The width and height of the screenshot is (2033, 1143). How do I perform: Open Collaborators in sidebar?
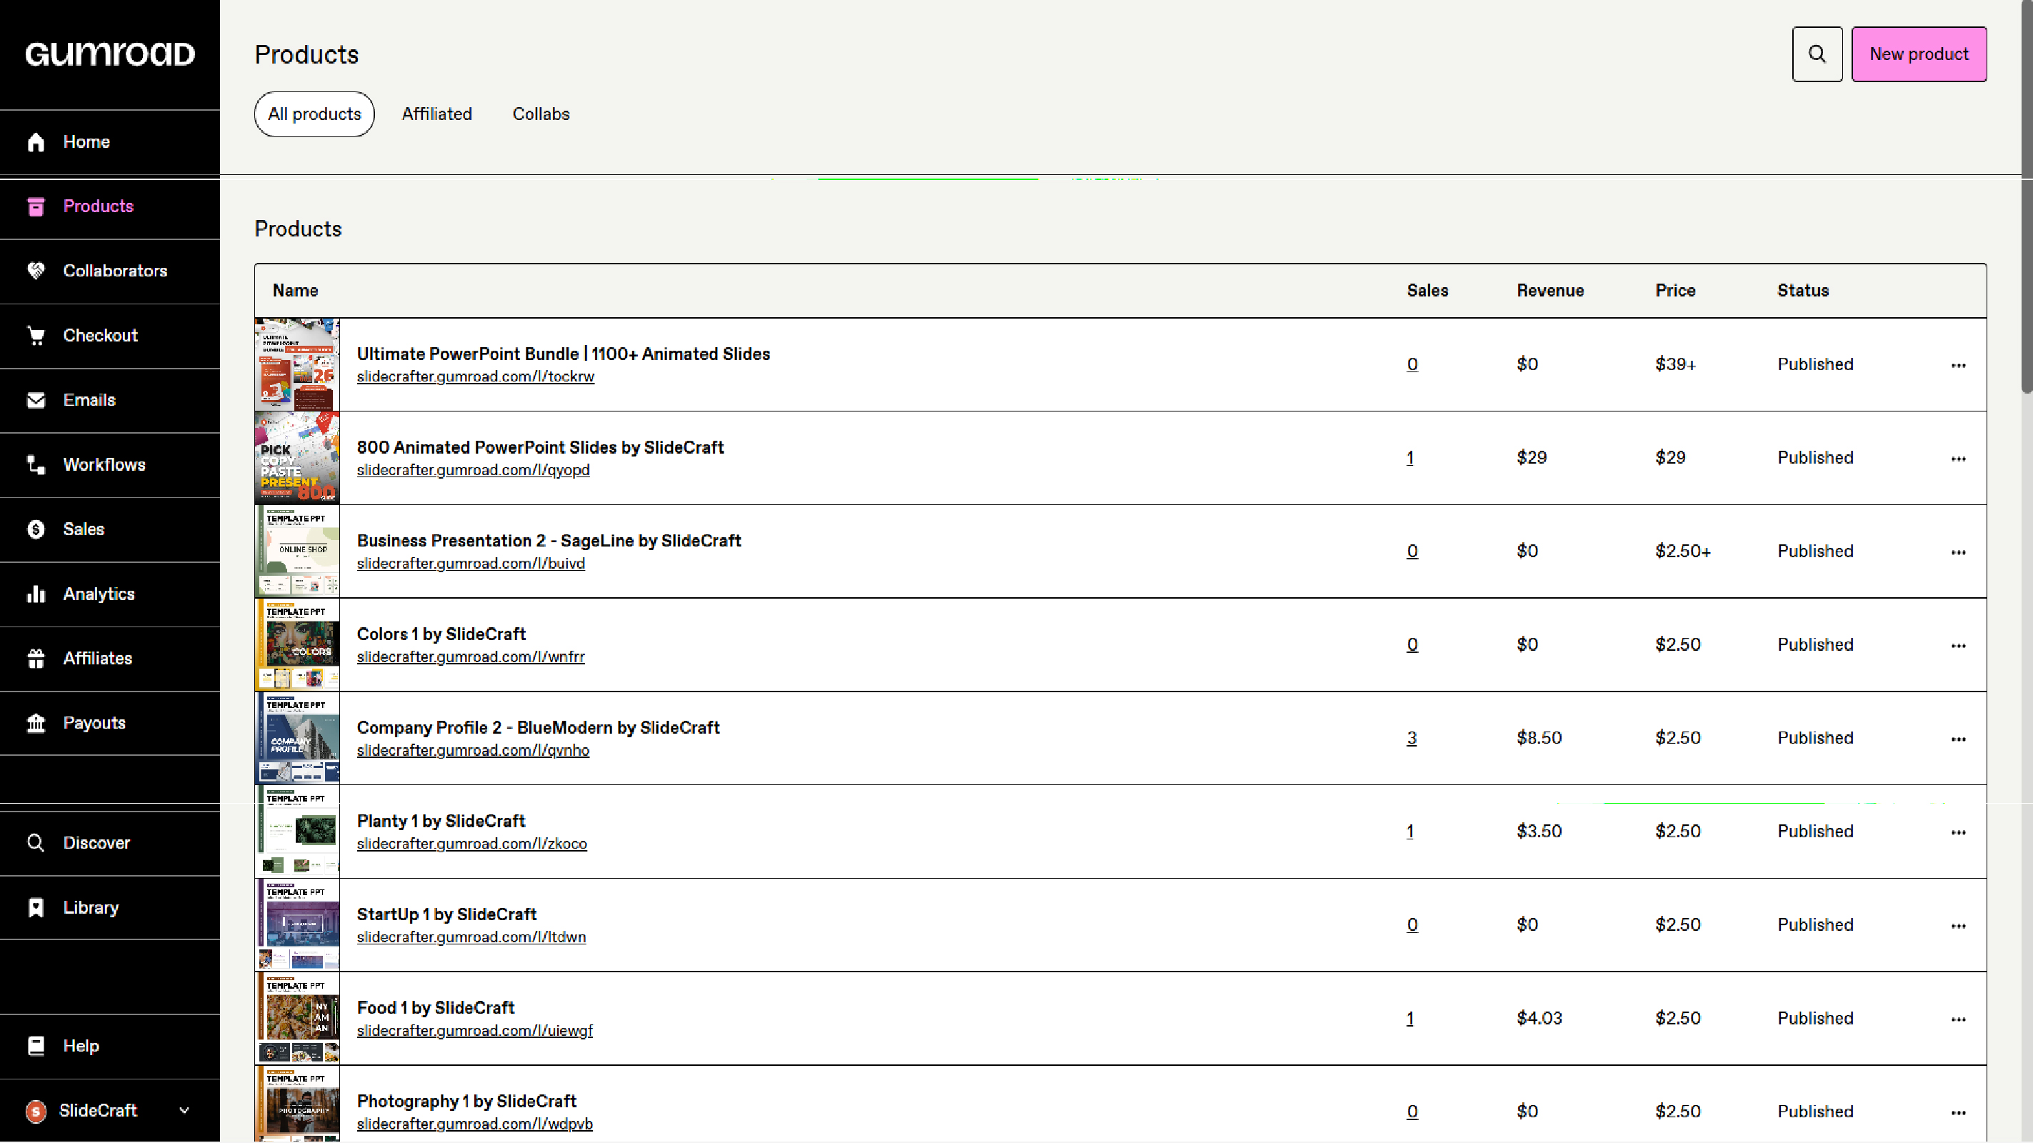[x=110, y=271]
